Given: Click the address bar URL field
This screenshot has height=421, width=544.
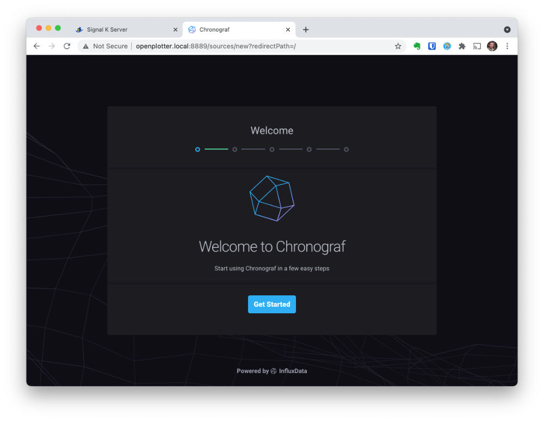Looking at the screenshot, I should coord(245,46).
